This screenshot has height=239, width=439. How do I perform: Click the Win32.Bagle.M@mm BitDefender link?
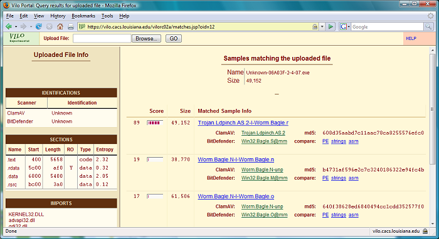click(x=264, y=178)
